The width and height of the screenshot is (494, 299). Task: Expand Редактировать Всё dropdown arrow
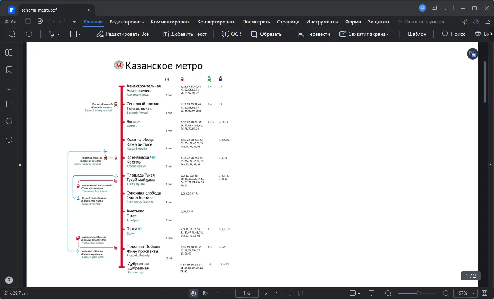(x=151, y=34)
